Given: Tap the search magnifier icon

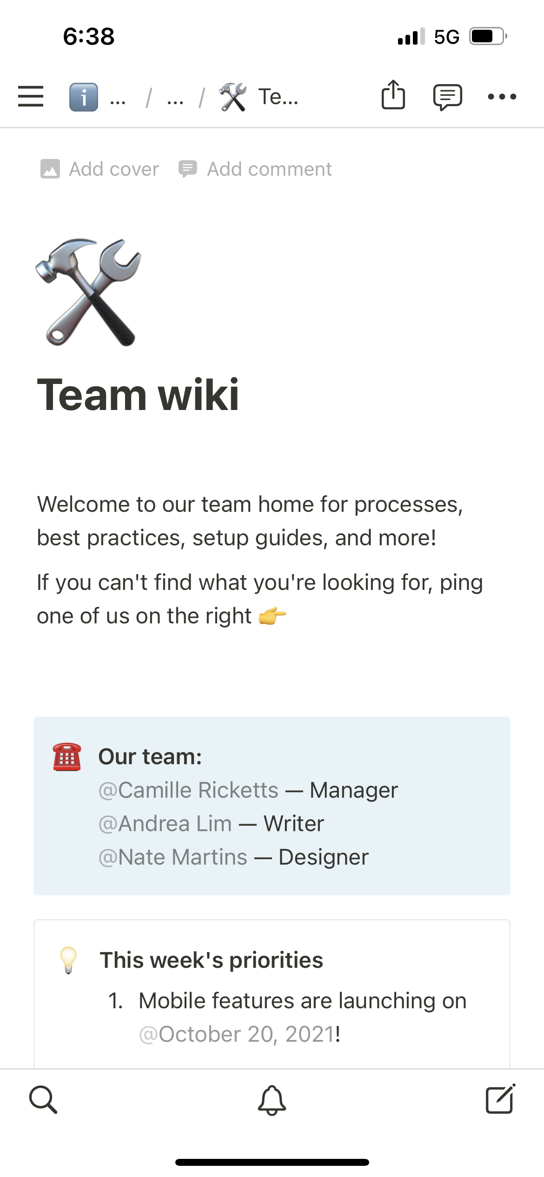Looking at the screenshot, I should [43, 1100].
